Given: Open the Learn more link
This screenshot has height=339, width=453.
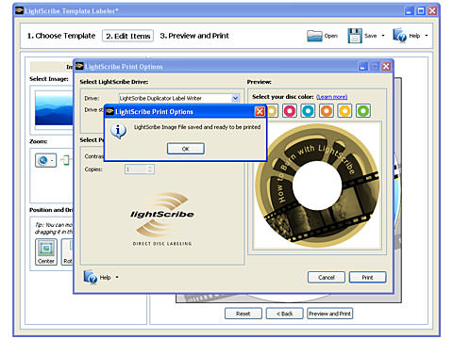Looking at the screenshot, I should (x=331, y=97).
